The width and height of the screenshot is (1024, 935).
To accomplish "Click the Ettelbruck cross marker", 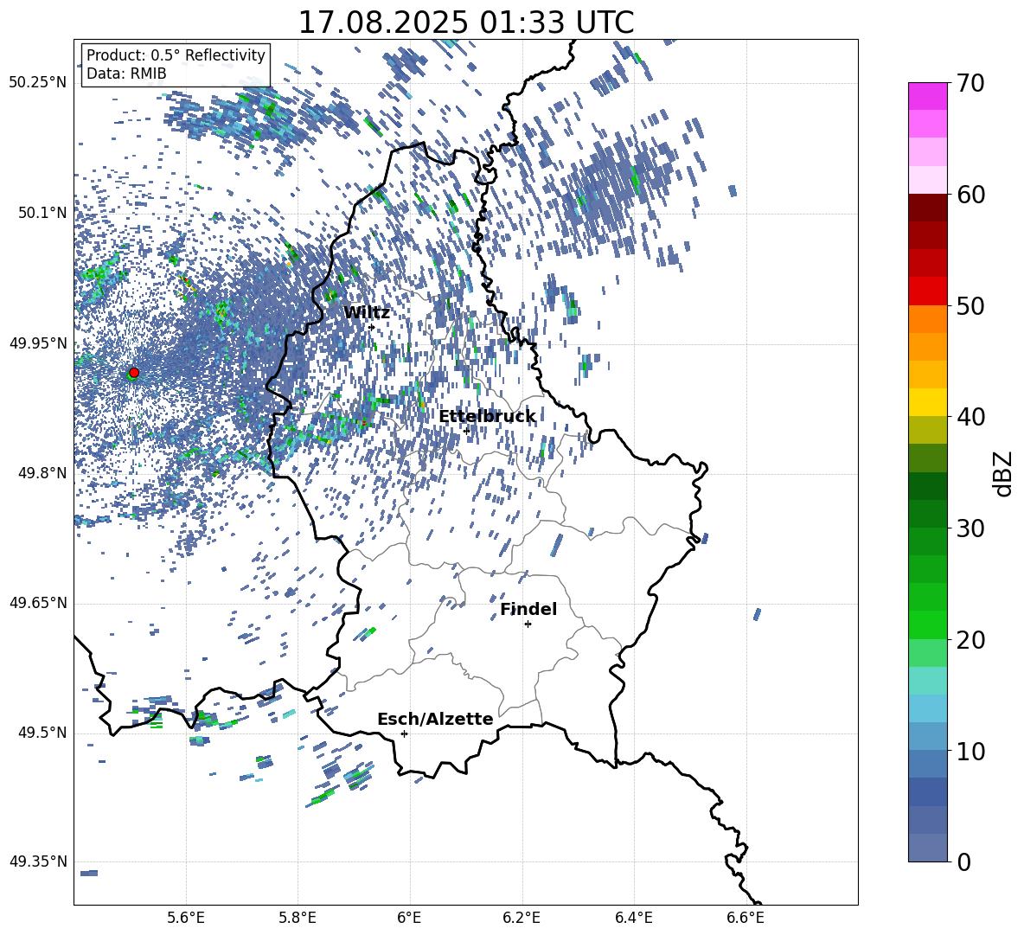I will coord(466,431).
